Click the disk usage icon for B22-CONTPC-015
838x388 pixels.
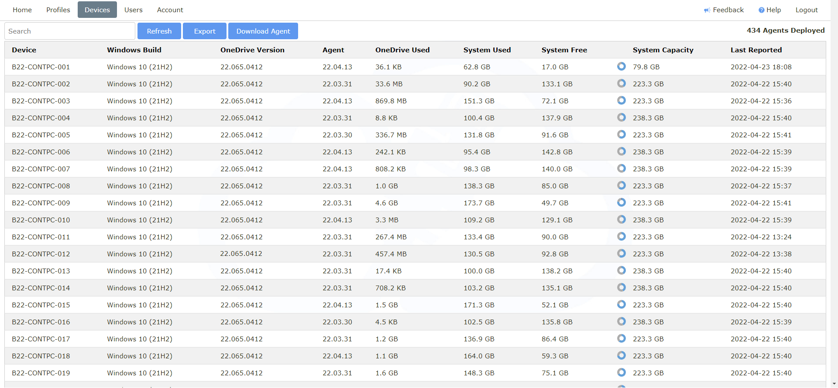tap(622, 304)
